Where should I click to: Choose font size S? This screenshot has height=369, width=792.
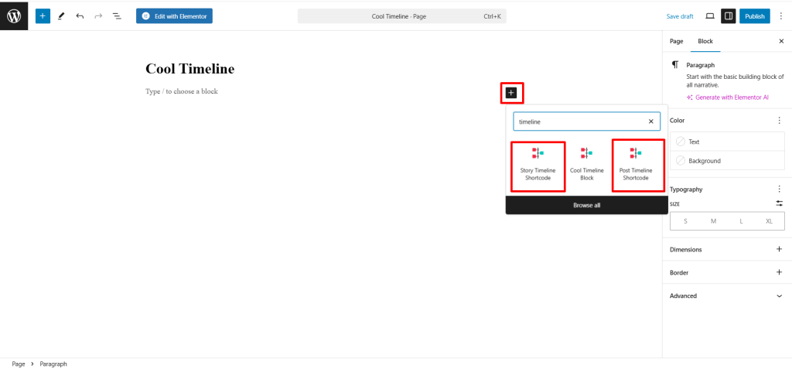click(x=685, y=221)
